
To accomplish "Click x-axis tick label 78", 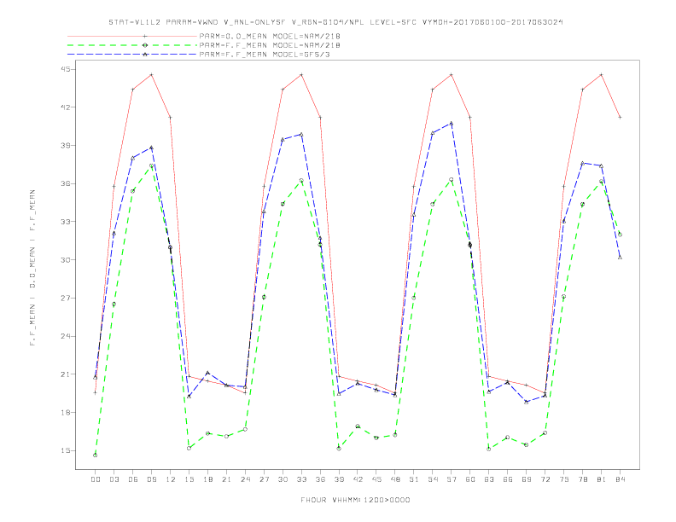I will tap(582, 479).
